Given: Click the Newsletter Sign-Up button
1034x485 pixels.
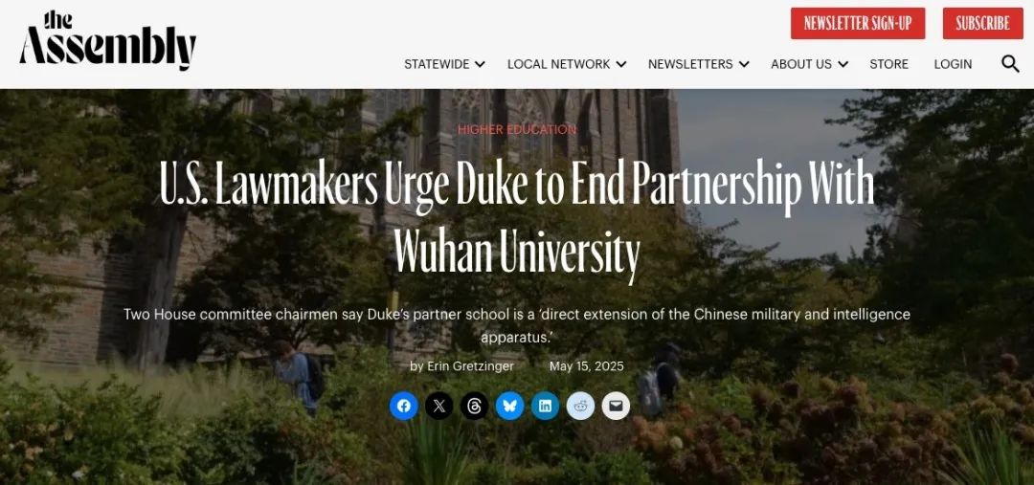Looking at the screenshot, I should [857, 23].
